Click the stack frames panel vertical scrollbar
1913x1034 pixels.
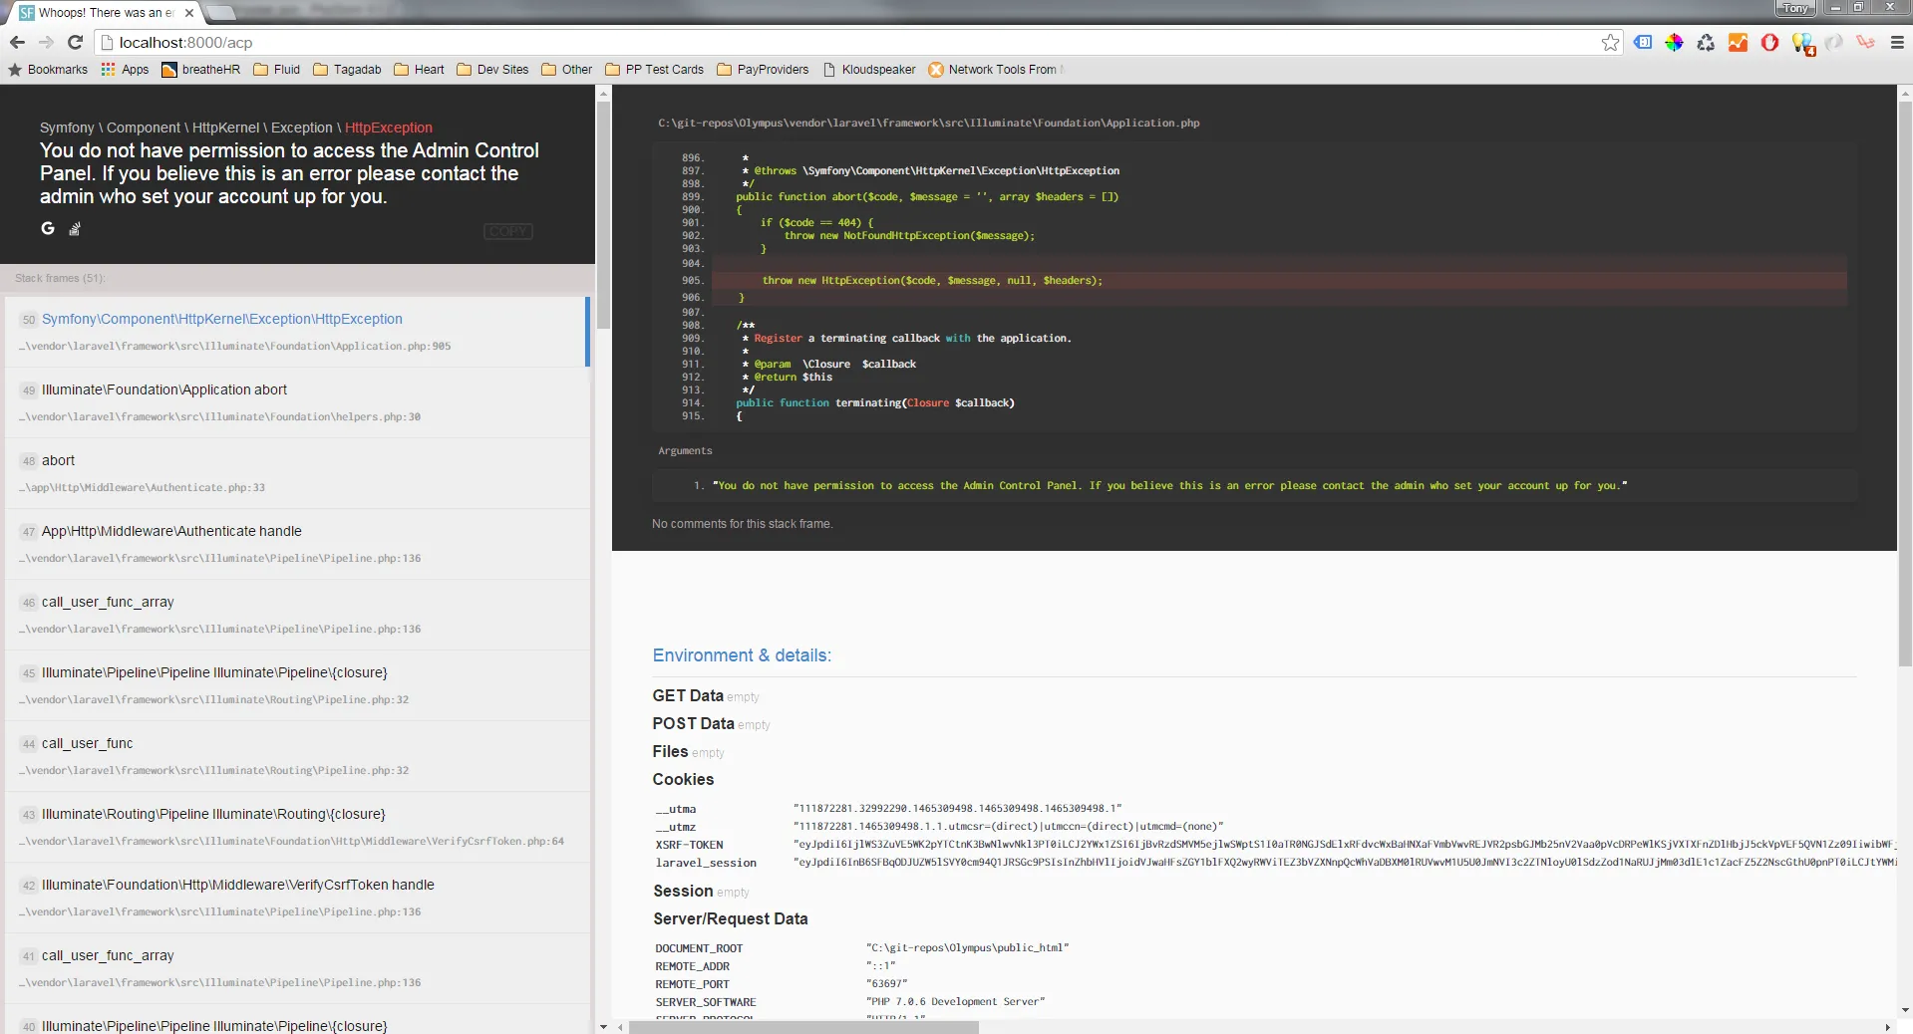[602, 214]
